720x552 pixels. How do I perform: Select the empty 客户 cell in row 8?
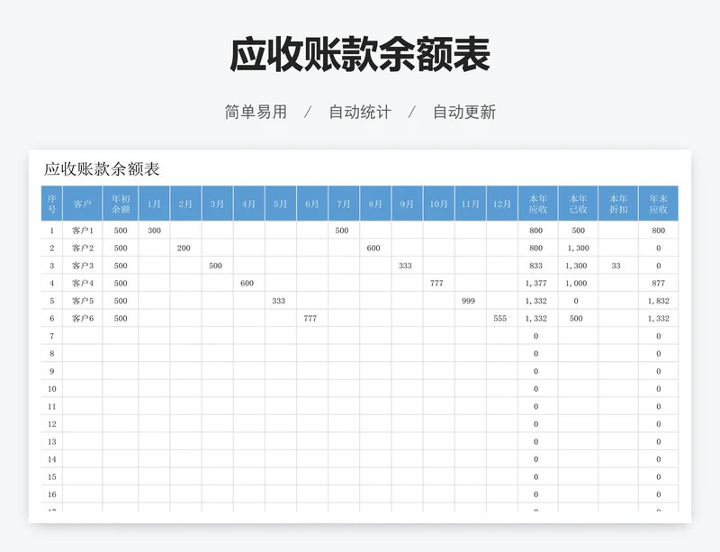pos(83,354)
